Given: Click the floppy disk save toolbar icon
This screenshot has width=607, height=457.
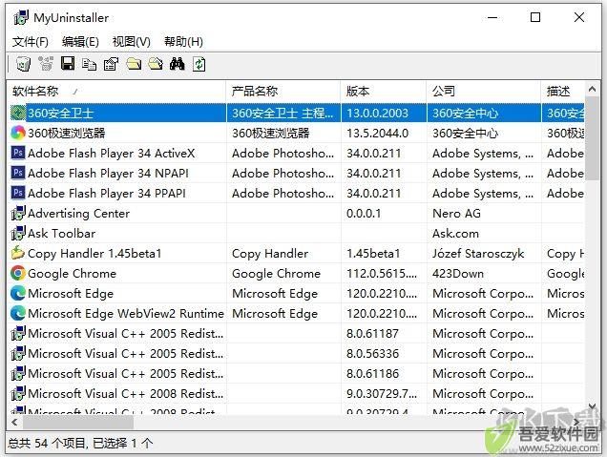Looking at the screenshot, I should tap(68, 64).
